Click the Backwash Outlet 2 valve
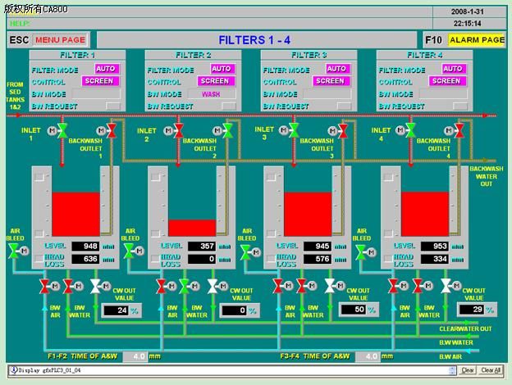 click(229, 131)
